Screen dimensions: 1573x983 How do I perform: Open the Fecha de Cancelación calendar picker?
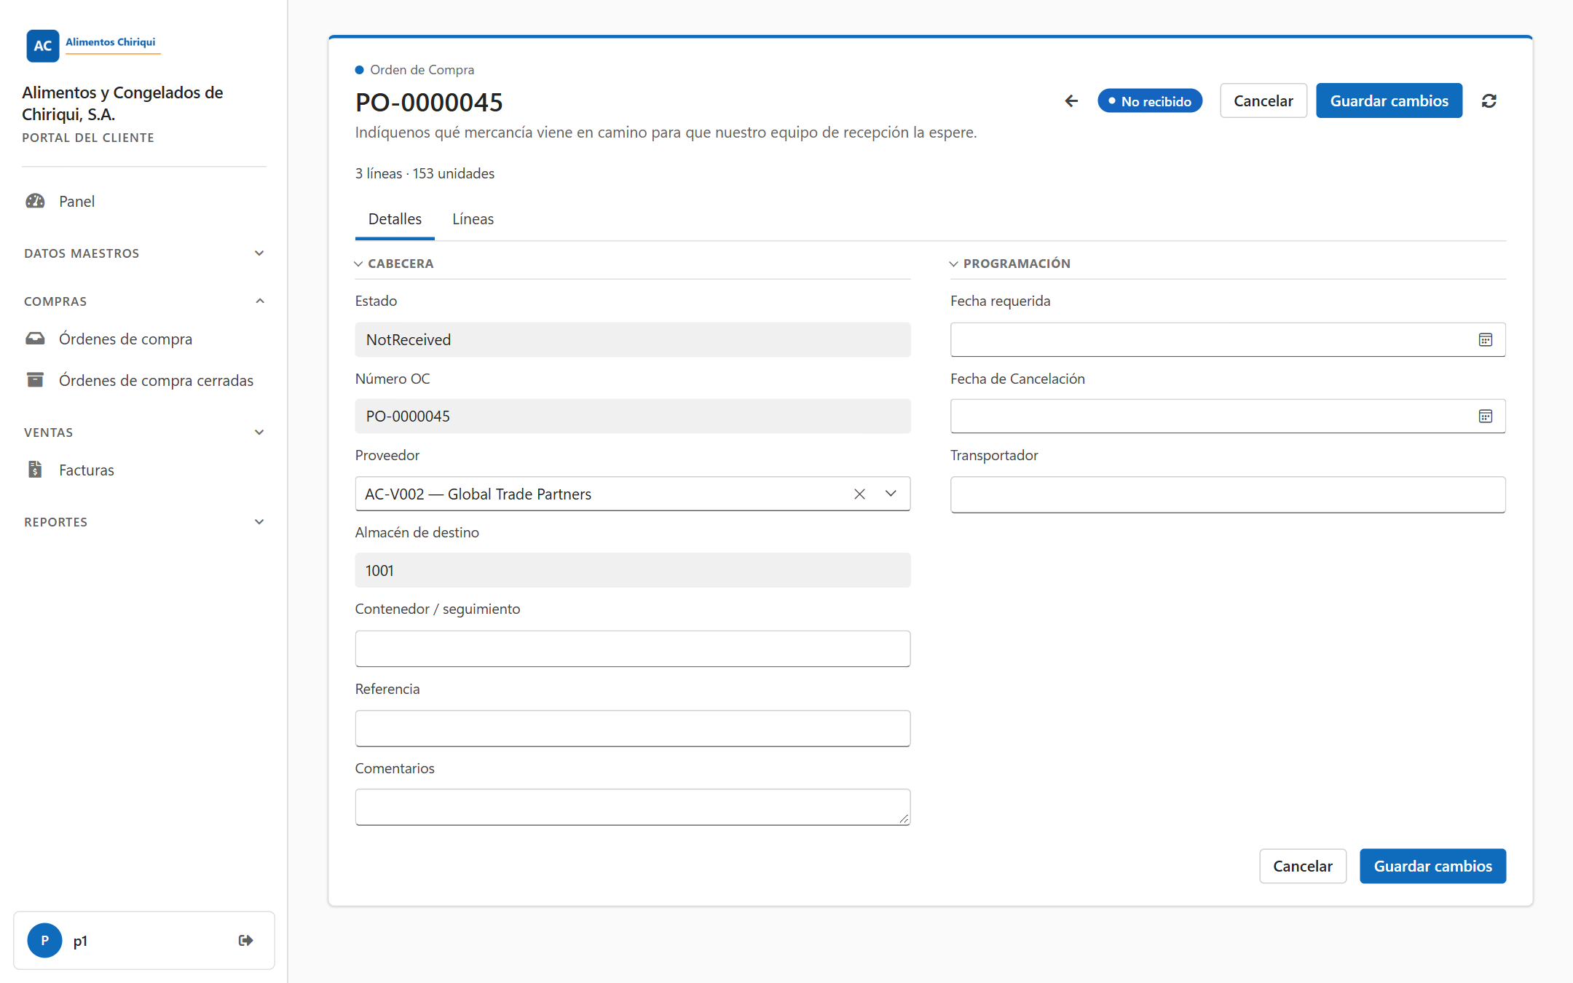(x=1486, y=417)
